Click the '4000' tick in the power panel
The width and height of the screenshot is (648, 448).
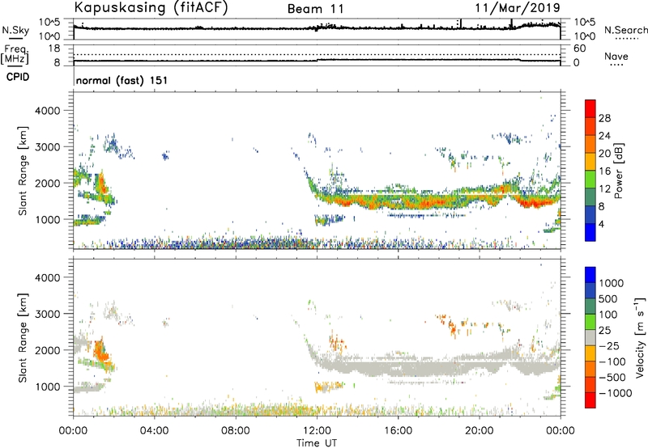pyautogui.click(x=49, y=111)
